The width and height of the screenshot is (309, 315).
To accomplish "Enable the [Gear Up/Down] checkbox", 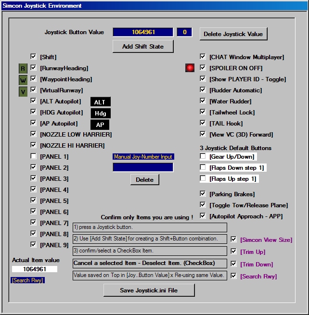I will (x=203, y=156).
